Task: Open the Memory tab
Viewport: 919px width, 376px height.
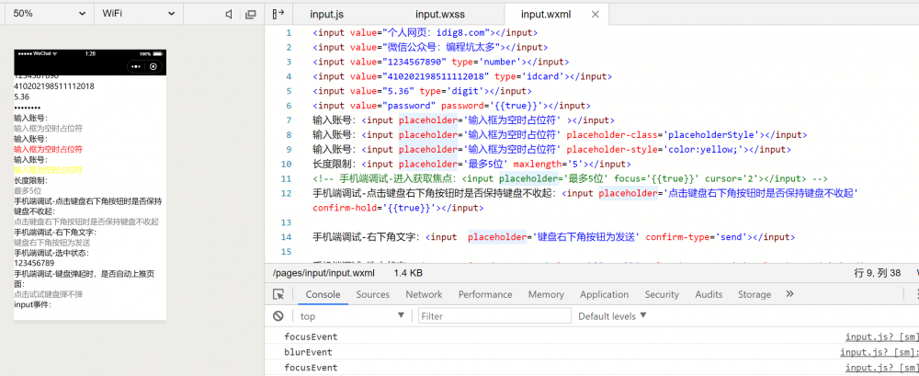Action: (x=546, y=294)
